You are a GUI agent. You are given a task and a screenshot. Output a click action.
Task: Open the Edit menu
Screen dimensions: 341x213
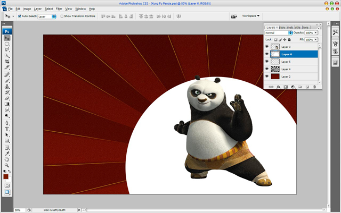click(18, 9)
